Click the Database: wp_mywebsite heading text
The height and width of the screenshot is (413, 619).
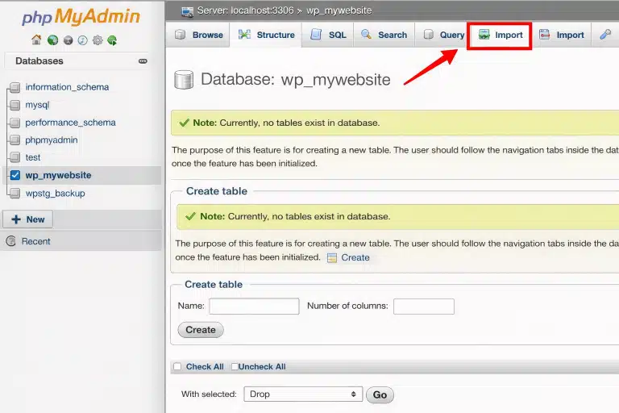295,79
